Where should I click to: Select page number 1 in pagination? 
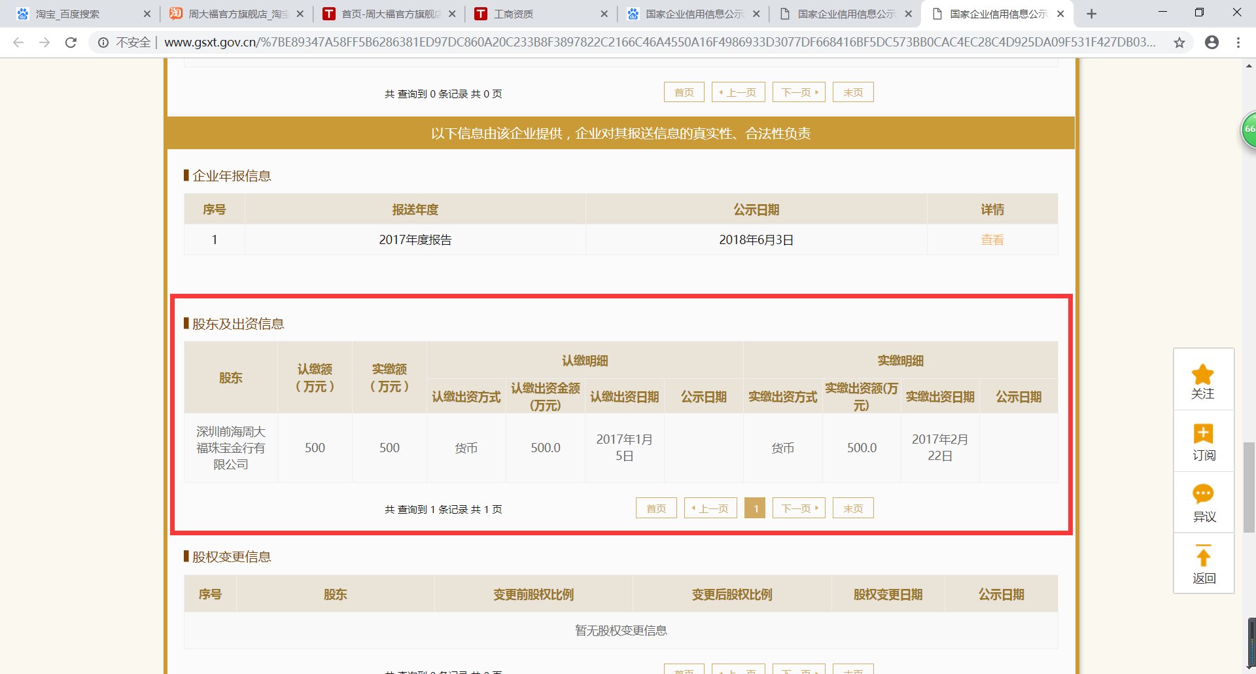pyautogui.click(x=756, y=508)
